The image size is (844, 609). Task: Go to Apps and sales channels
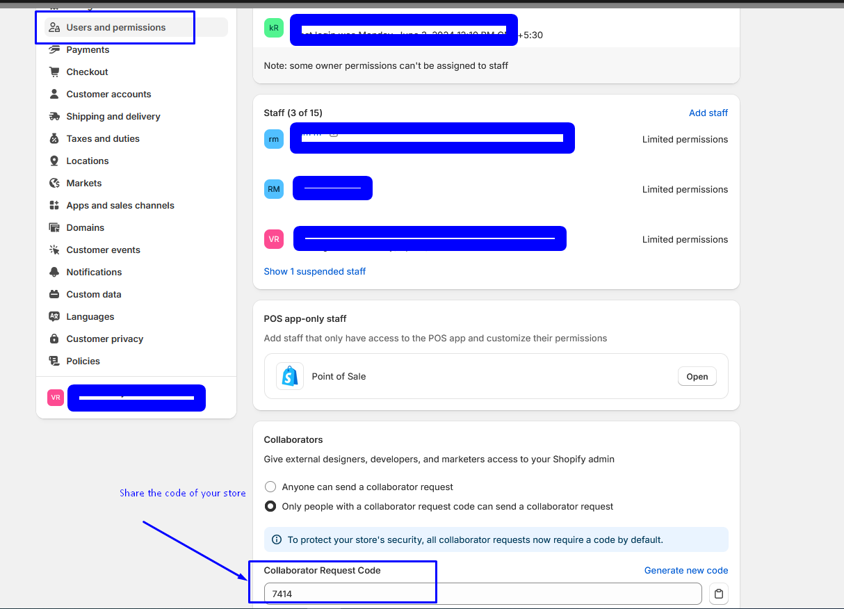[120, 206]
